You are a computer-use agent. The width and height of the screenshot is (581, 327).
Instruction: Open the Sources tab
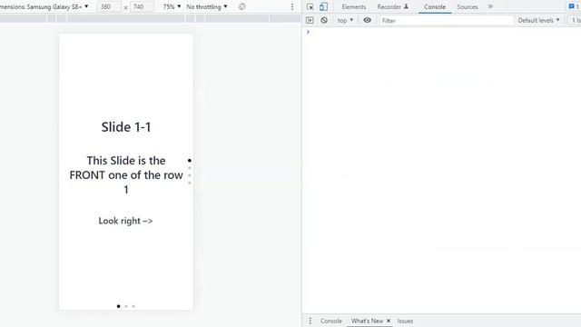tap(468, 6)
